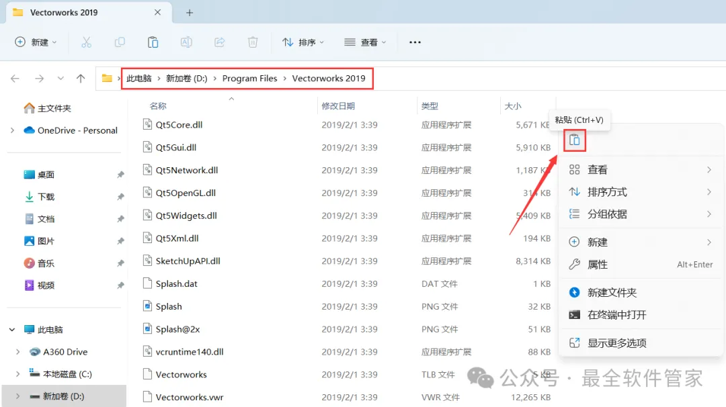Open 文档 in quick access
The image size is (726, 407).
coord(39,219)
